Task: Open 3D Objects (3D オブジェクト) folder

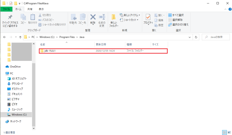Action: pyautogui.click(x=17, y=79)
